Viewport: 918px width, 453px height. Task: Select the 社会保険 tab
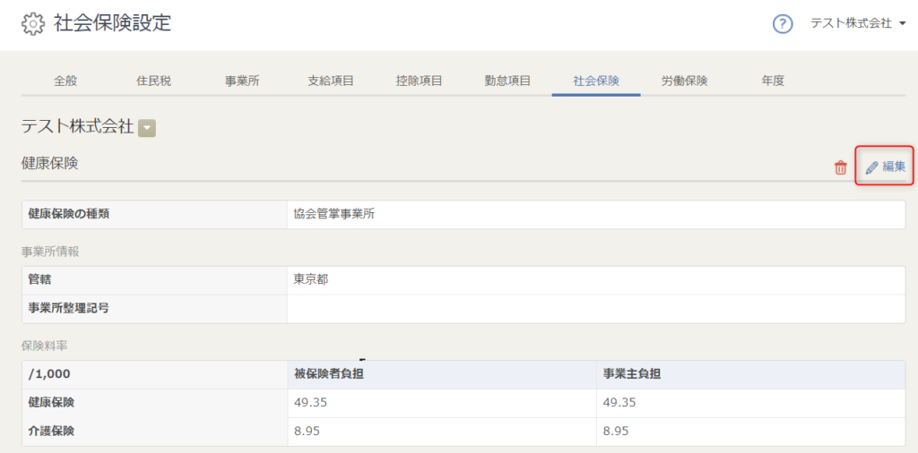tap(596, 81)
